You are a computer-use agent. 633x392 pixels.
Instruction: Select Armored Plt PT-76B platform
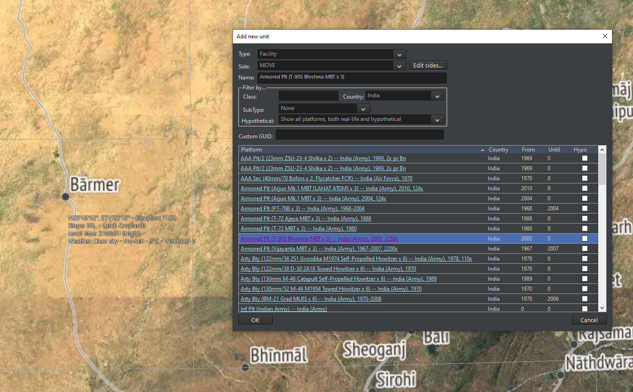pyautogui.click(x=302, y=209)
